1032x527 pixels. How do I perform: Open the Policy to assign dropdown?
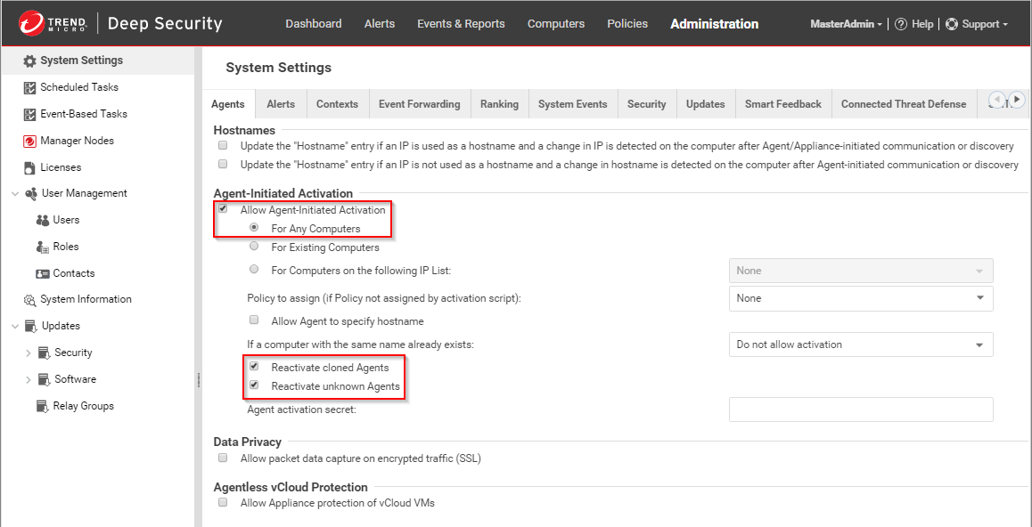[860, 298]
